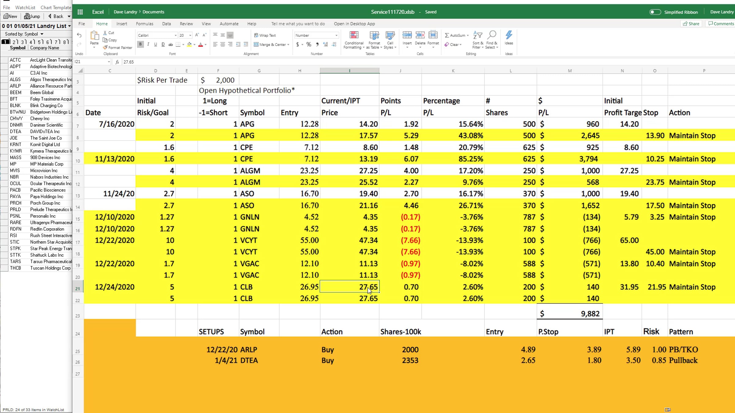The width and height of the screenshot is (735, 413).
Task: Open WatchList menu in left window
Action: 25,7
